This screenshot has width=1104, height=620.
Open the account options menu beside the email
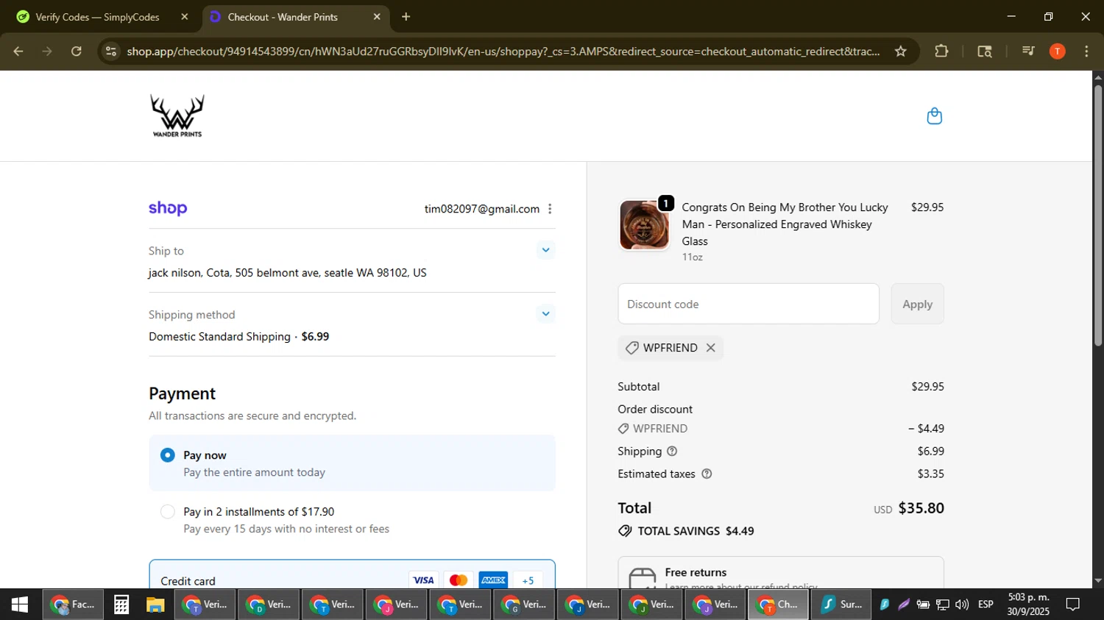pos(550,209)
